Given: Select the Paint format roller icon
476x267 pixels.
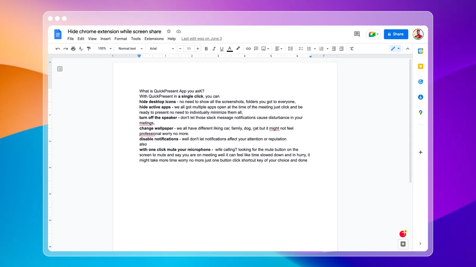Looking at the screenshot, I should [x=89, y=49].
